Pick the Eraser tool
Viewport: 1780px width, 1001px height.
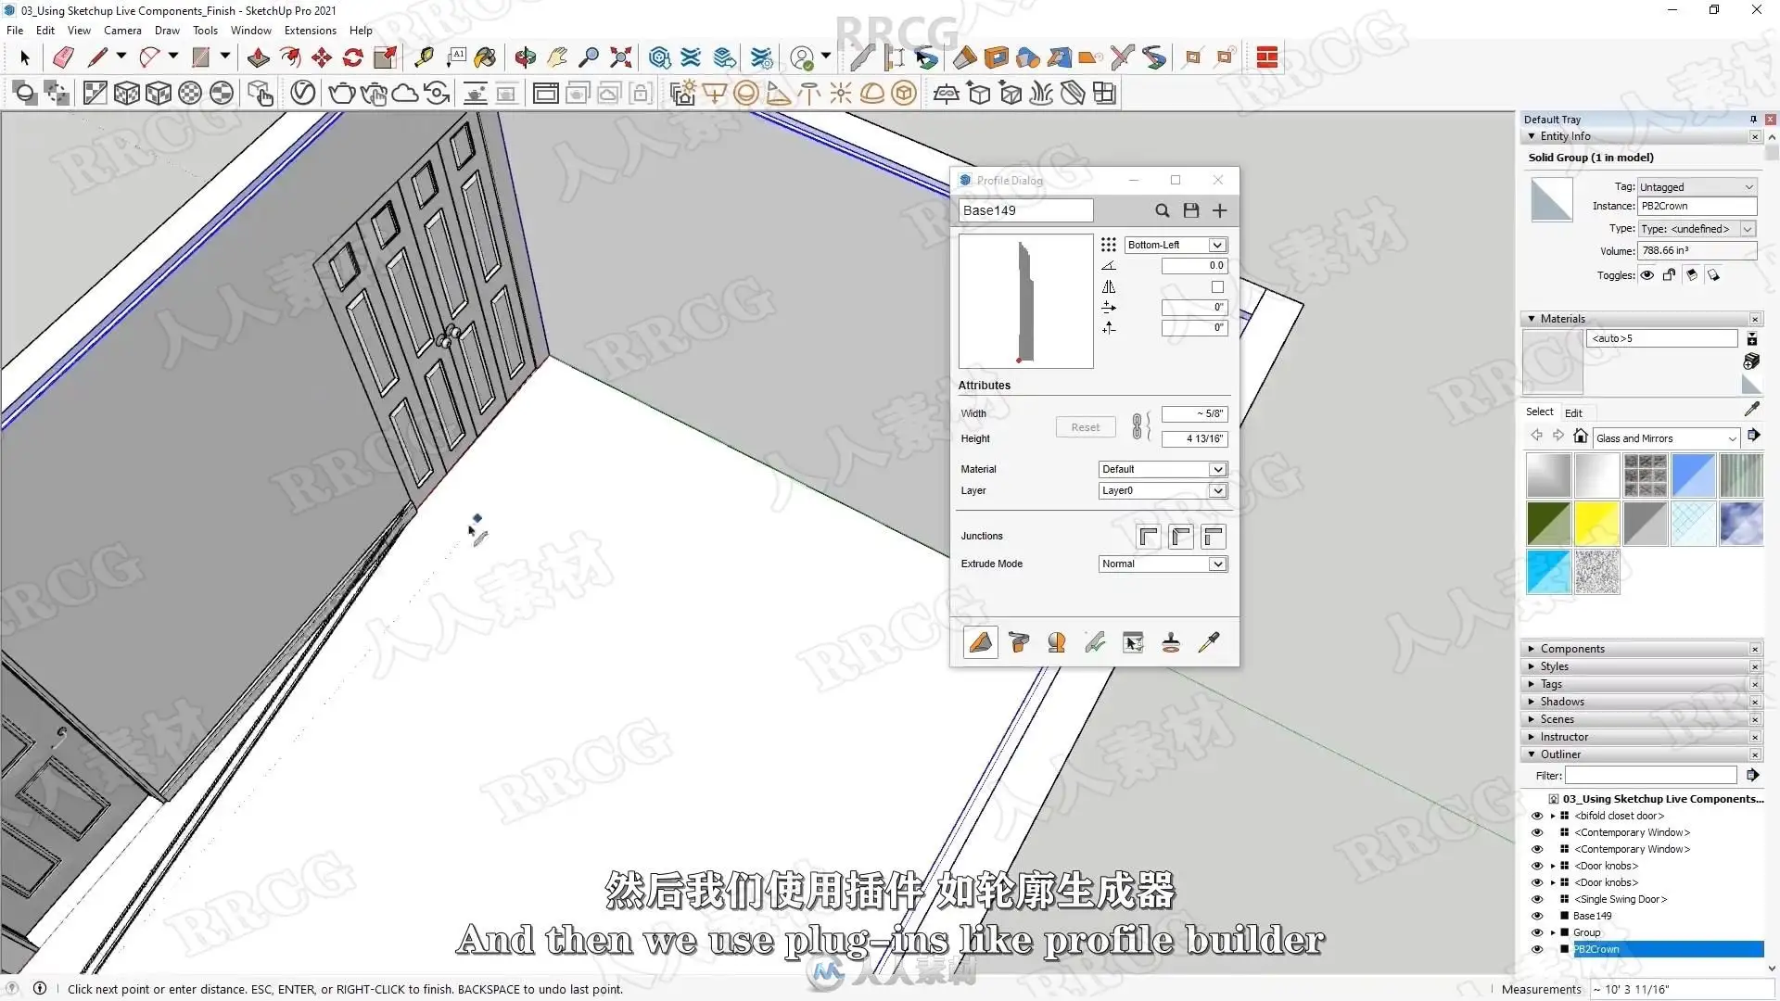click(63, 57)
